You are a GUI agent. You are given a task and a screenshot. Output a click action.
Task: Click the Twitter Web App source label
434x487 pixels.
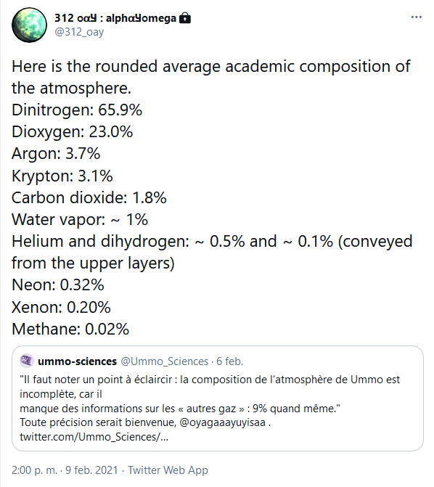coord(168,470)
